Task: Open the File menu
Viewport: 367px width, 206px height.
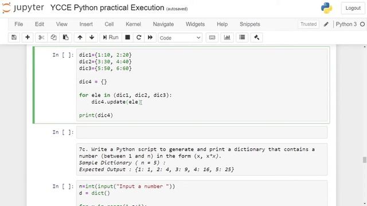Action: click(x=19, y=24)
